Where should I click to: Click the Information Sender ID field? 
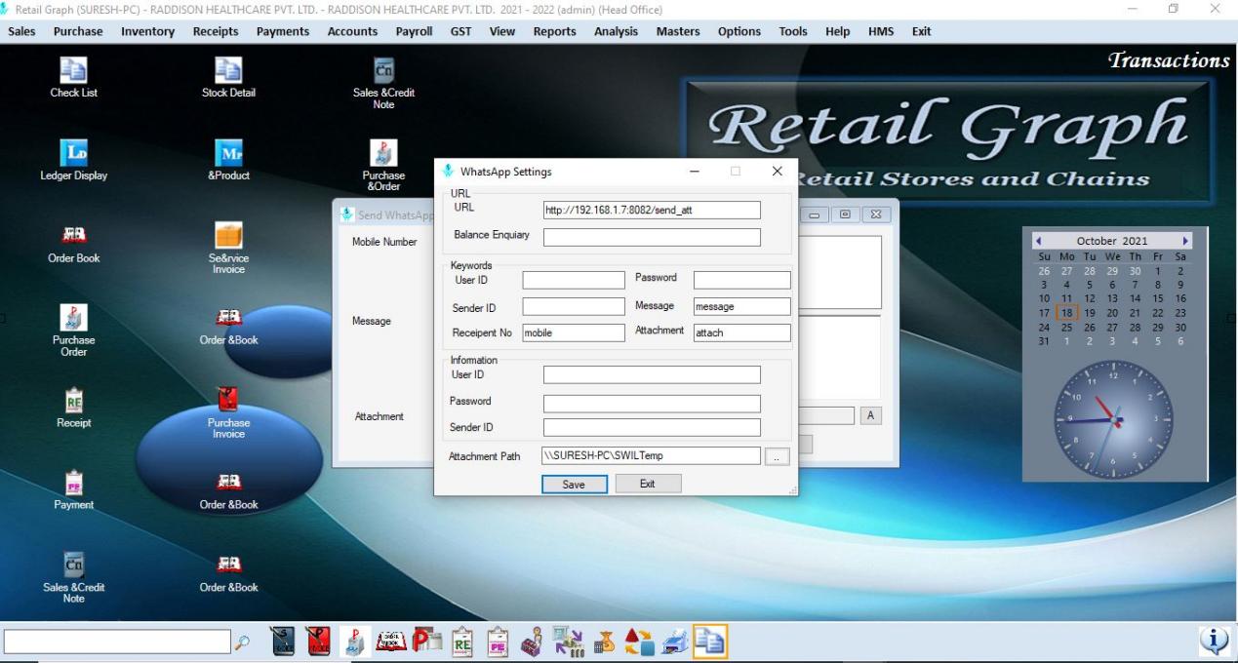click(x=652, y=427)
